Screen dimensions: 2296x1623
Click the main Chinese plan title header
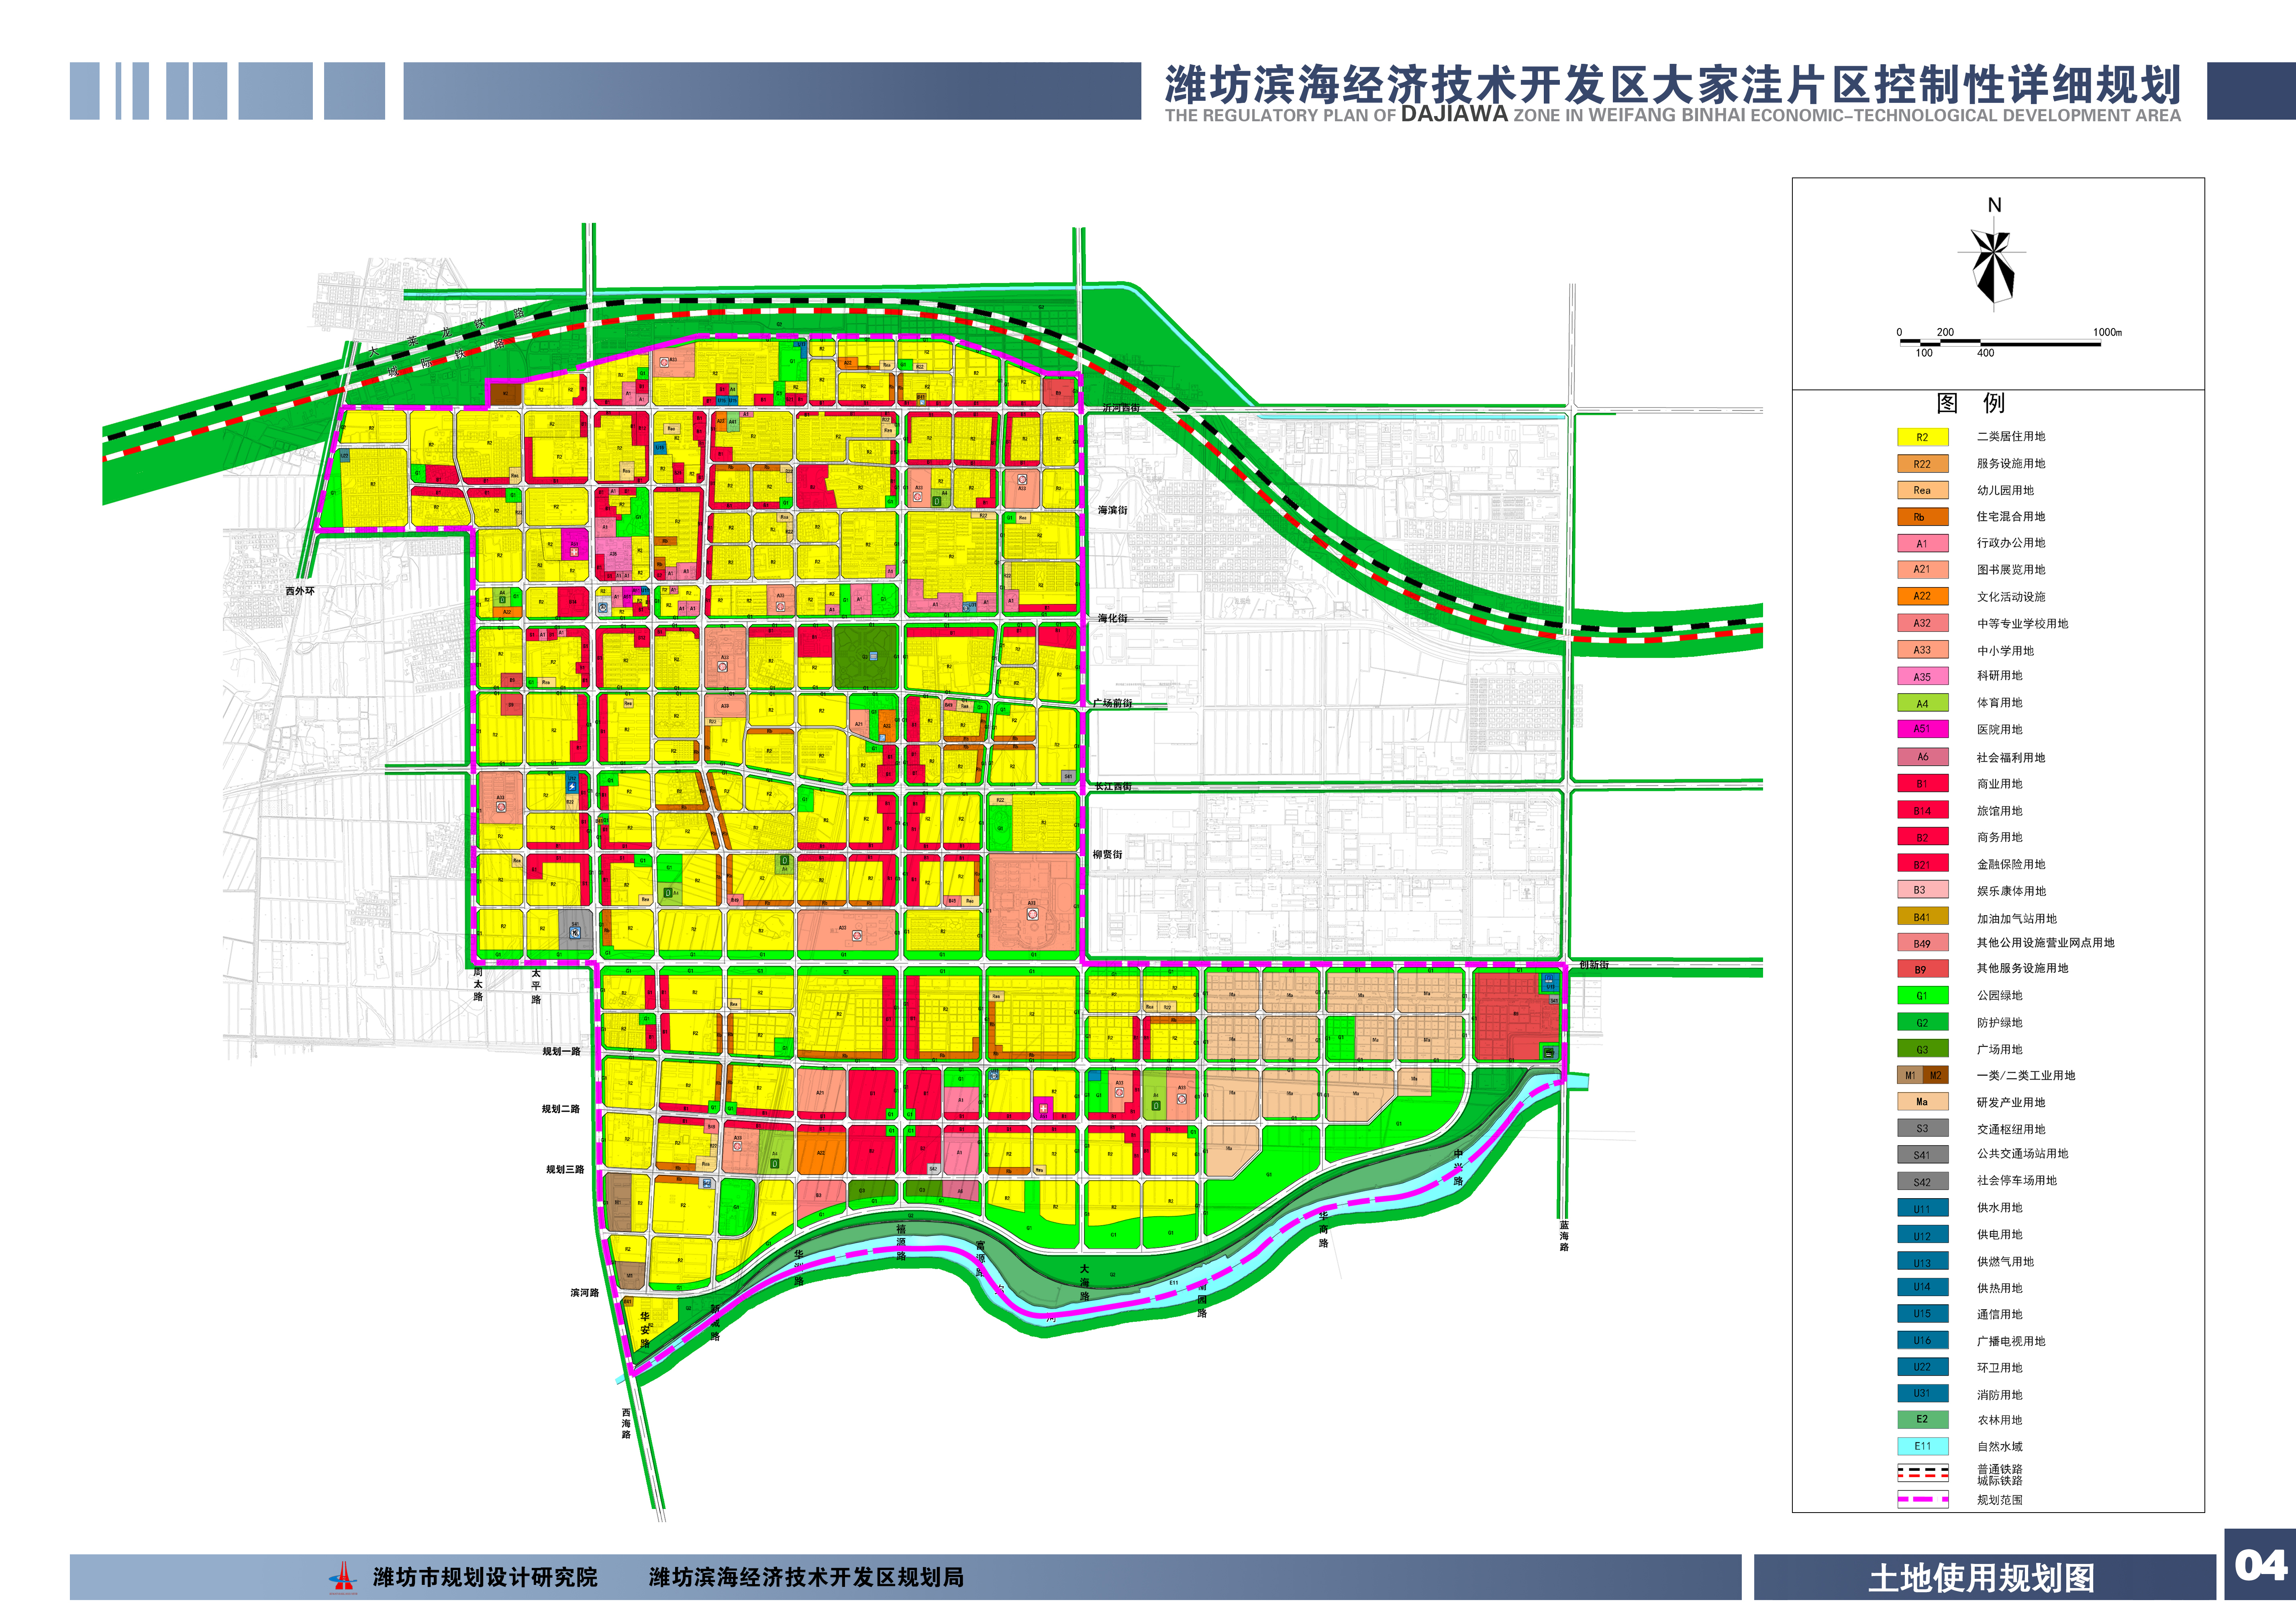pyautogui.click(x=1672, y=85)
